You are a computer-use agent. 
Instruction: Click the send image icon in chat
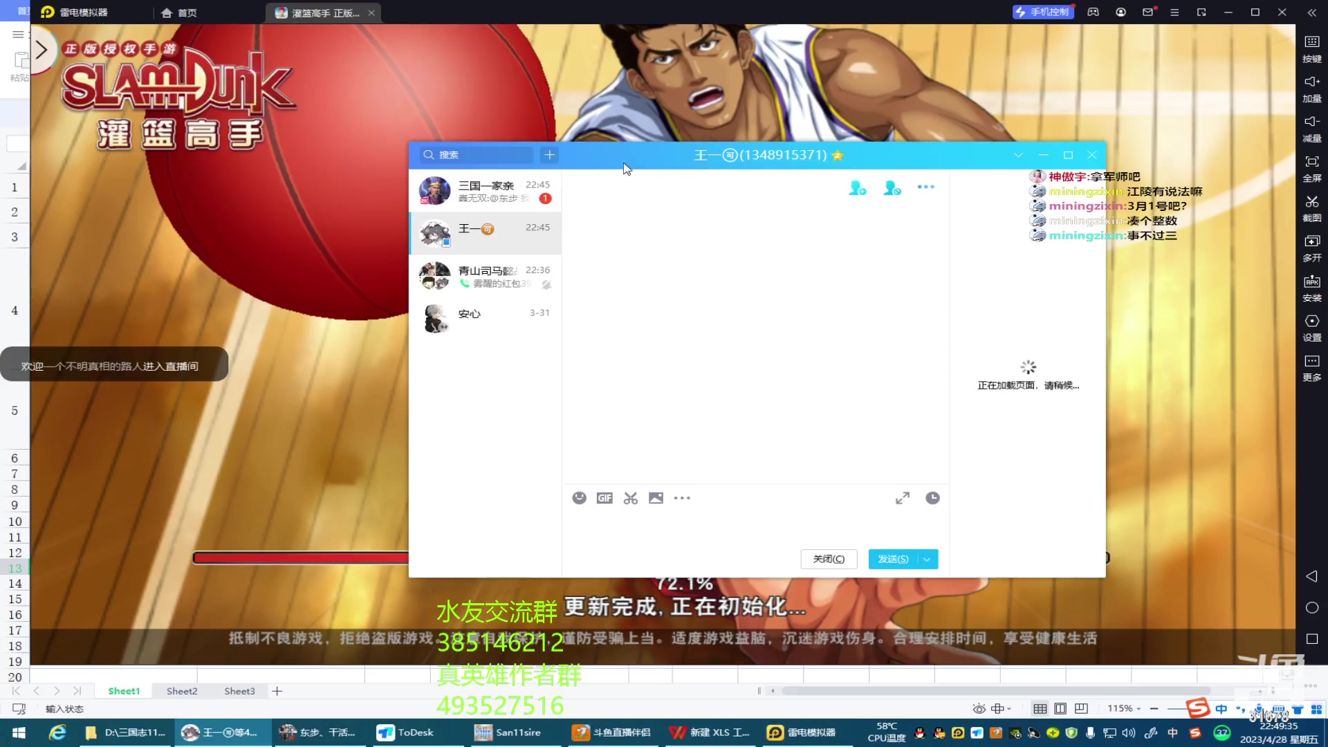[656, 498]
